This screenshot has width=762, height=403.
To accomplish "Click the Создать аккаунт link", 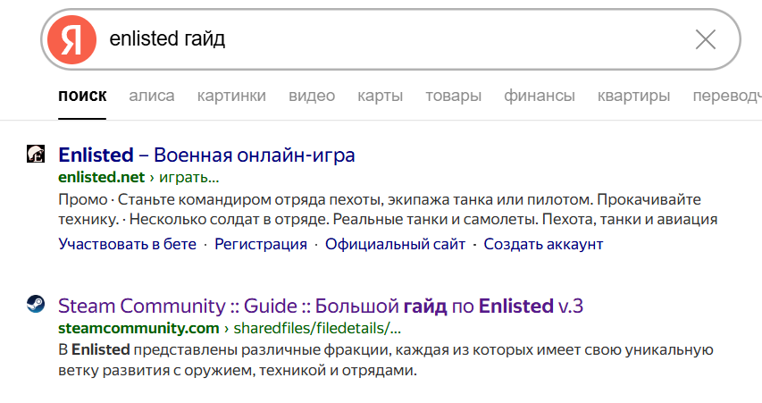I will tap(543, 244).
